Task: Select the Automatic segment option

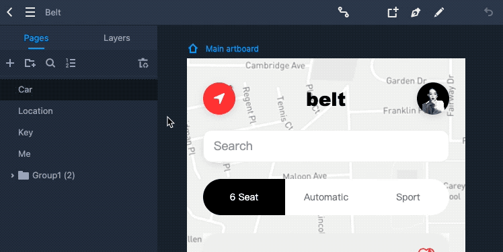Action: (x=326, y=197)
